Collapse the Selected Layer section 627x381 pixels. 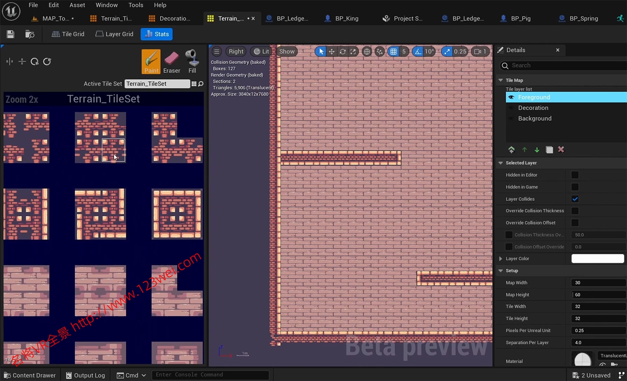[501, 163]
